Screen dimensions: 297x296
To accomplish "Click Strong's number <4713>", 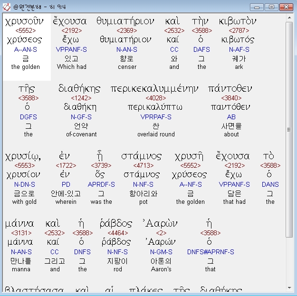I will click(144, 165).
